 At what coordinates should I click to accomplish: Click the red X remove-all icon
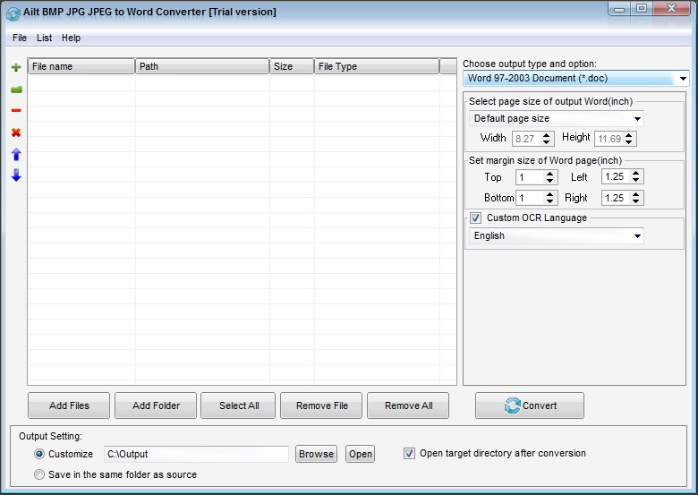(16, 132)
